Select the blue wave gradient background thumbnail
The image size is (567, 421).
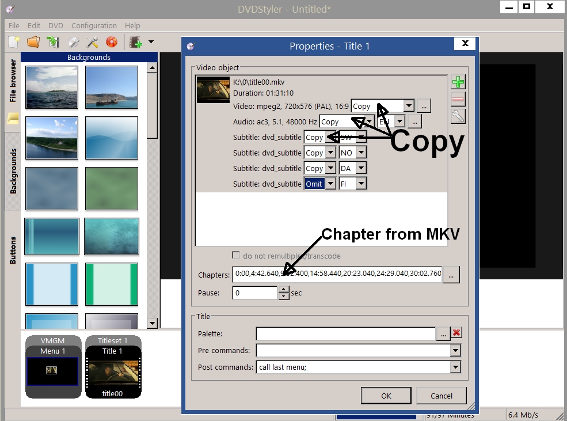111,138
